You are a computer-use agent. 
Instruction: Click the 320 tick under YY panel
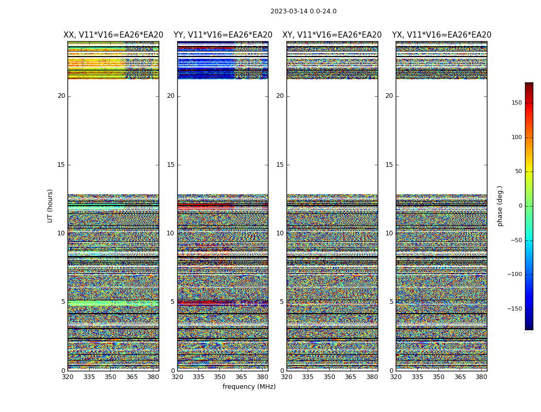(177, 377)
